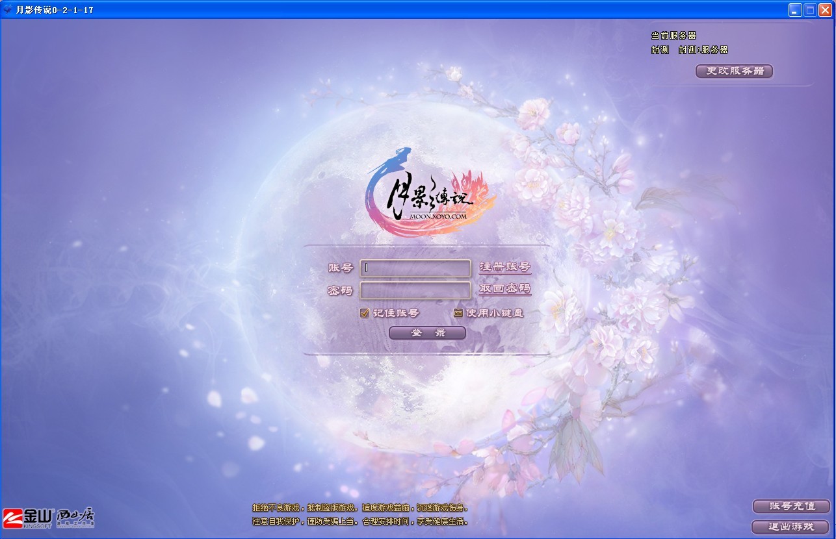Open the 注册账号 register link
836x539 pixels.
point(505,267)
